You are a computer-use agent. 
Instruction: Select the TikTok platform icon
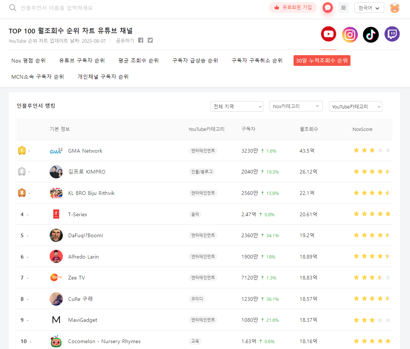(x=371, y=35)
